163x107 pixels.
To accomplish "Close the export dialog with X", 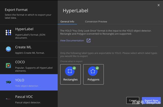I will point(158,5).
